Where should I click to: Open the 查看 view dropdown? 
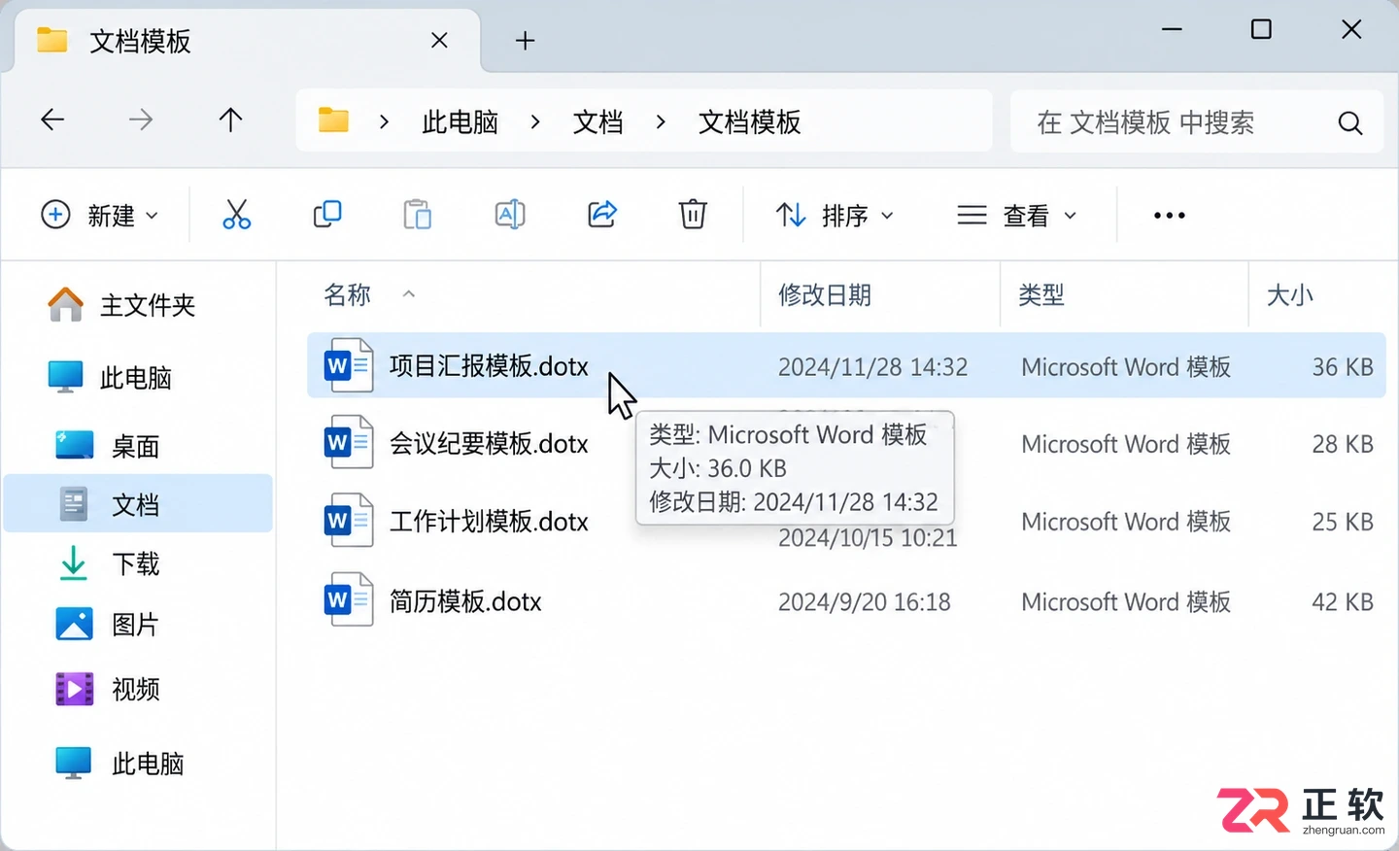(x=1017, y=215)
